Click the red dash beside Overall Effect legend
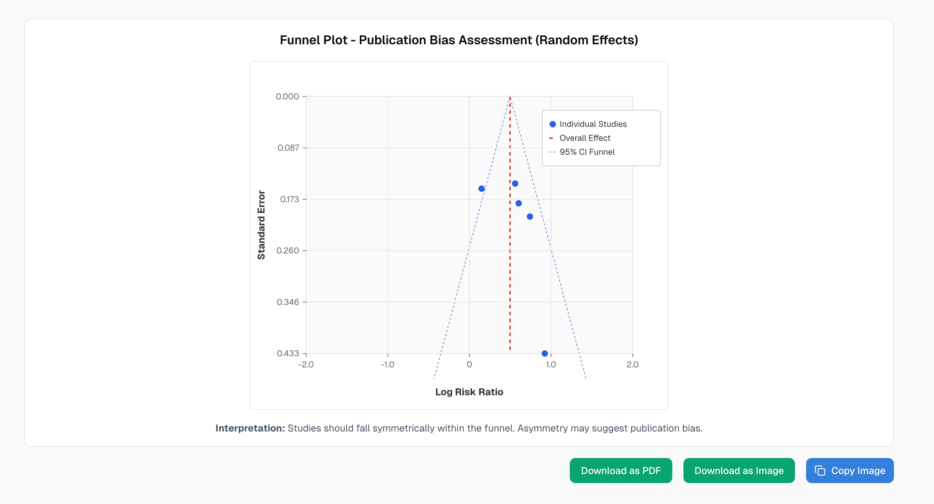The width and height of the screenshot is (934, 504). (551, 138)
